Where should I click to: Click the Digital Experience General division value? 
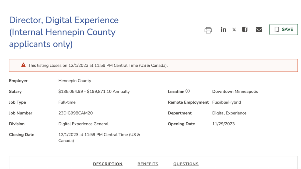pos(83,124)
